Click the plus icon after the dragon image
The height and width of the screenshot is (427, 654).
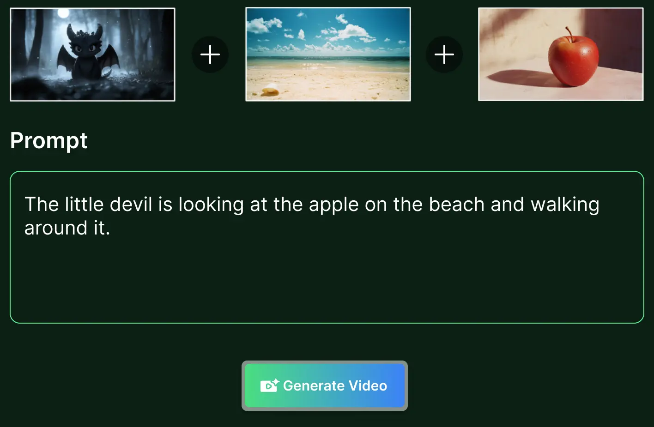(210, 54)
